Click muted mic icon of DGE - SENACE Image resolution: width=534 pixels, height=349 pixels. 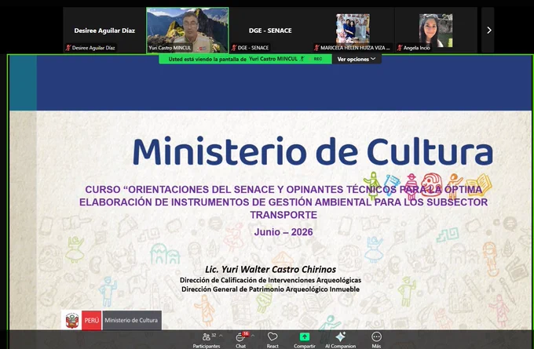pyautogui.click(x=234, y=48)
